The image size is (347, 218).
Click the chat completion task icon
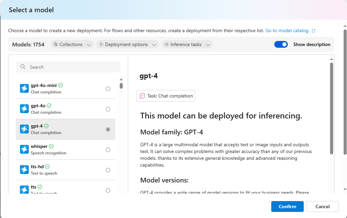pyautogui.click(x=142, y=96)
